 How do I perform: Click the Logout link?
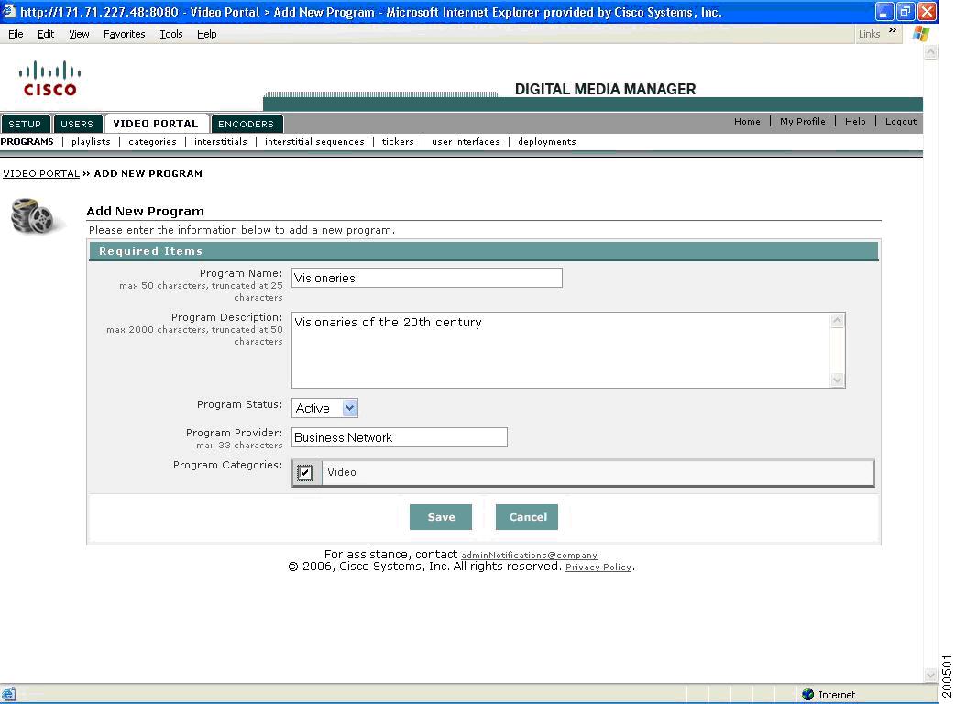click(x=901, y=121)
